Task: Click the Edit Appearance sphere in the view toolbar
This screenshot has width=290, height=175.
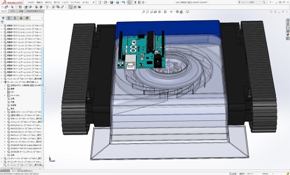Action: coord(177,12)
